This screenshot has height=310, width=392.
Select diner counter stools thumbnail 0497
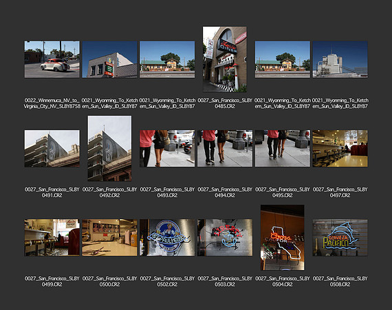click(x=340, y=149)
